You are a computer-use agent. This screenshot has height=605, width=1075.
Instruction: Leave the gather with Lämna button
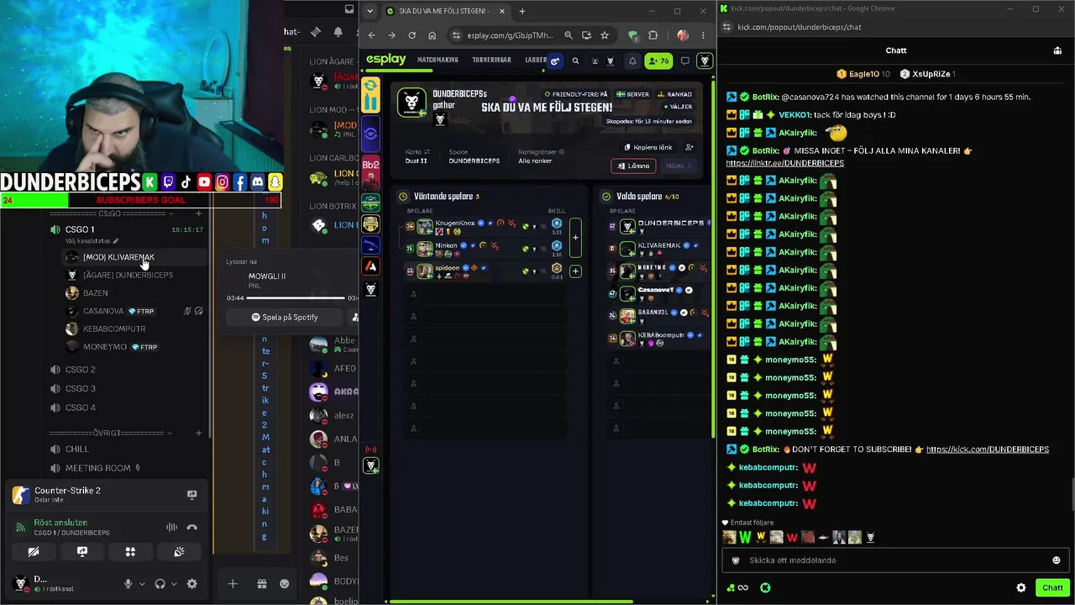click(x=633, y=166)
